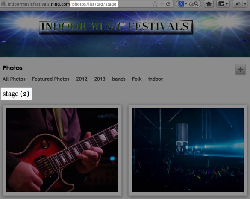Select the Folk photo category
The width and height of the screenshot is (250, 199).
point(137,79)
